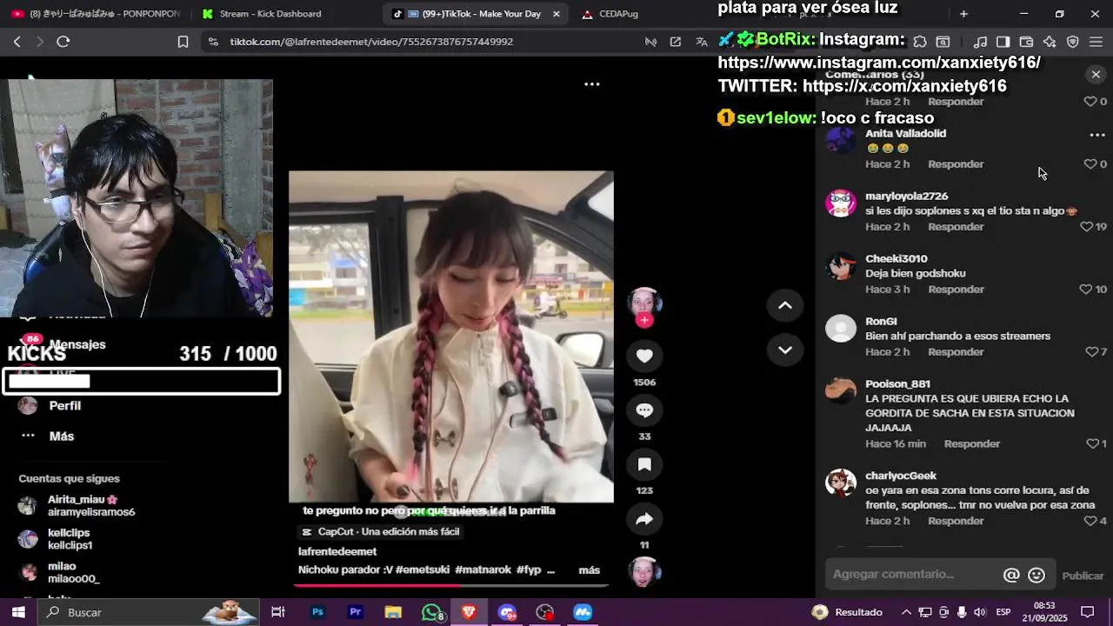Reload the current page

63,42
